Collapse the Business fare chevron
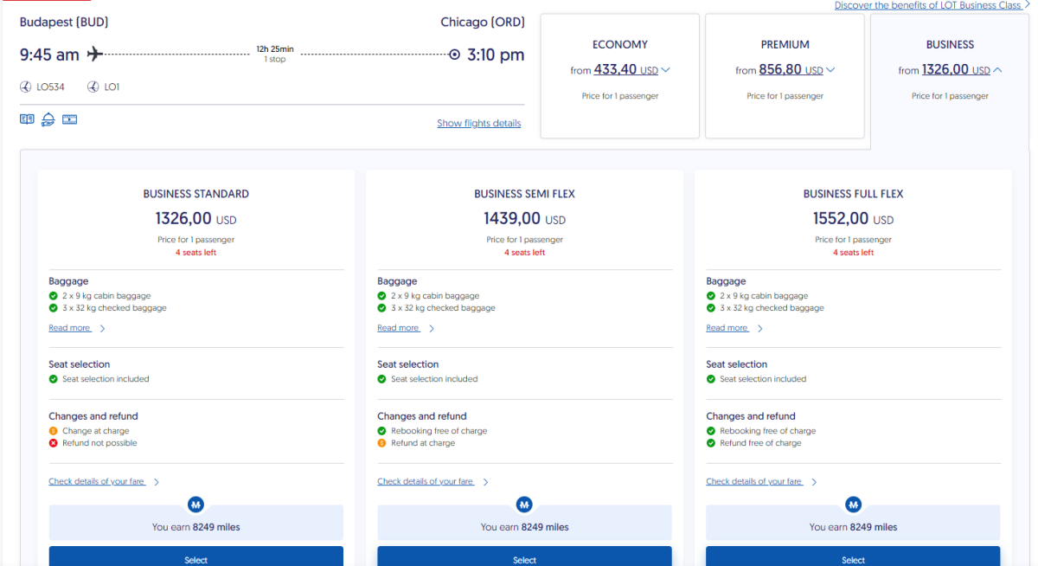 click(998, 71)
